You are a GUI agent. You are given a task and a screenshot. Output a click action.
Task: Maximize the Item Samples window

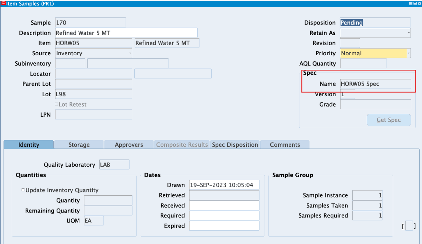coord(415,3)
